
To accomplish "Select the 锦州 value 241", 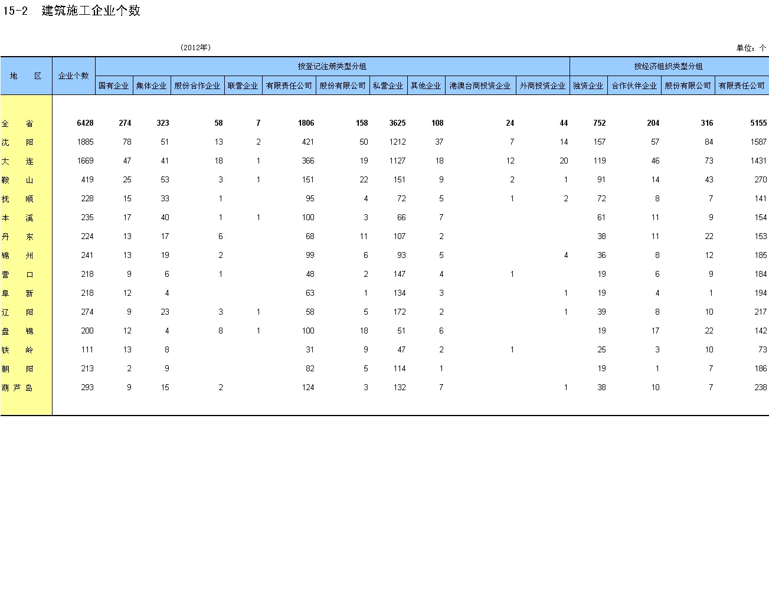I will [87, 255].
